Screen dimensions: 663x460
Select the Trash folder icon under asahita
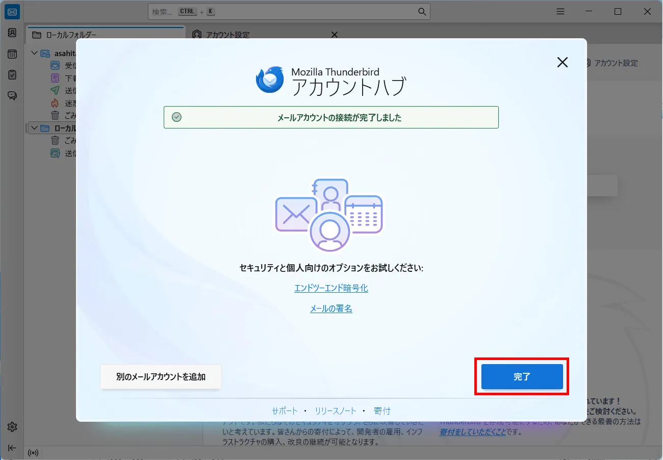pos(55,115)
